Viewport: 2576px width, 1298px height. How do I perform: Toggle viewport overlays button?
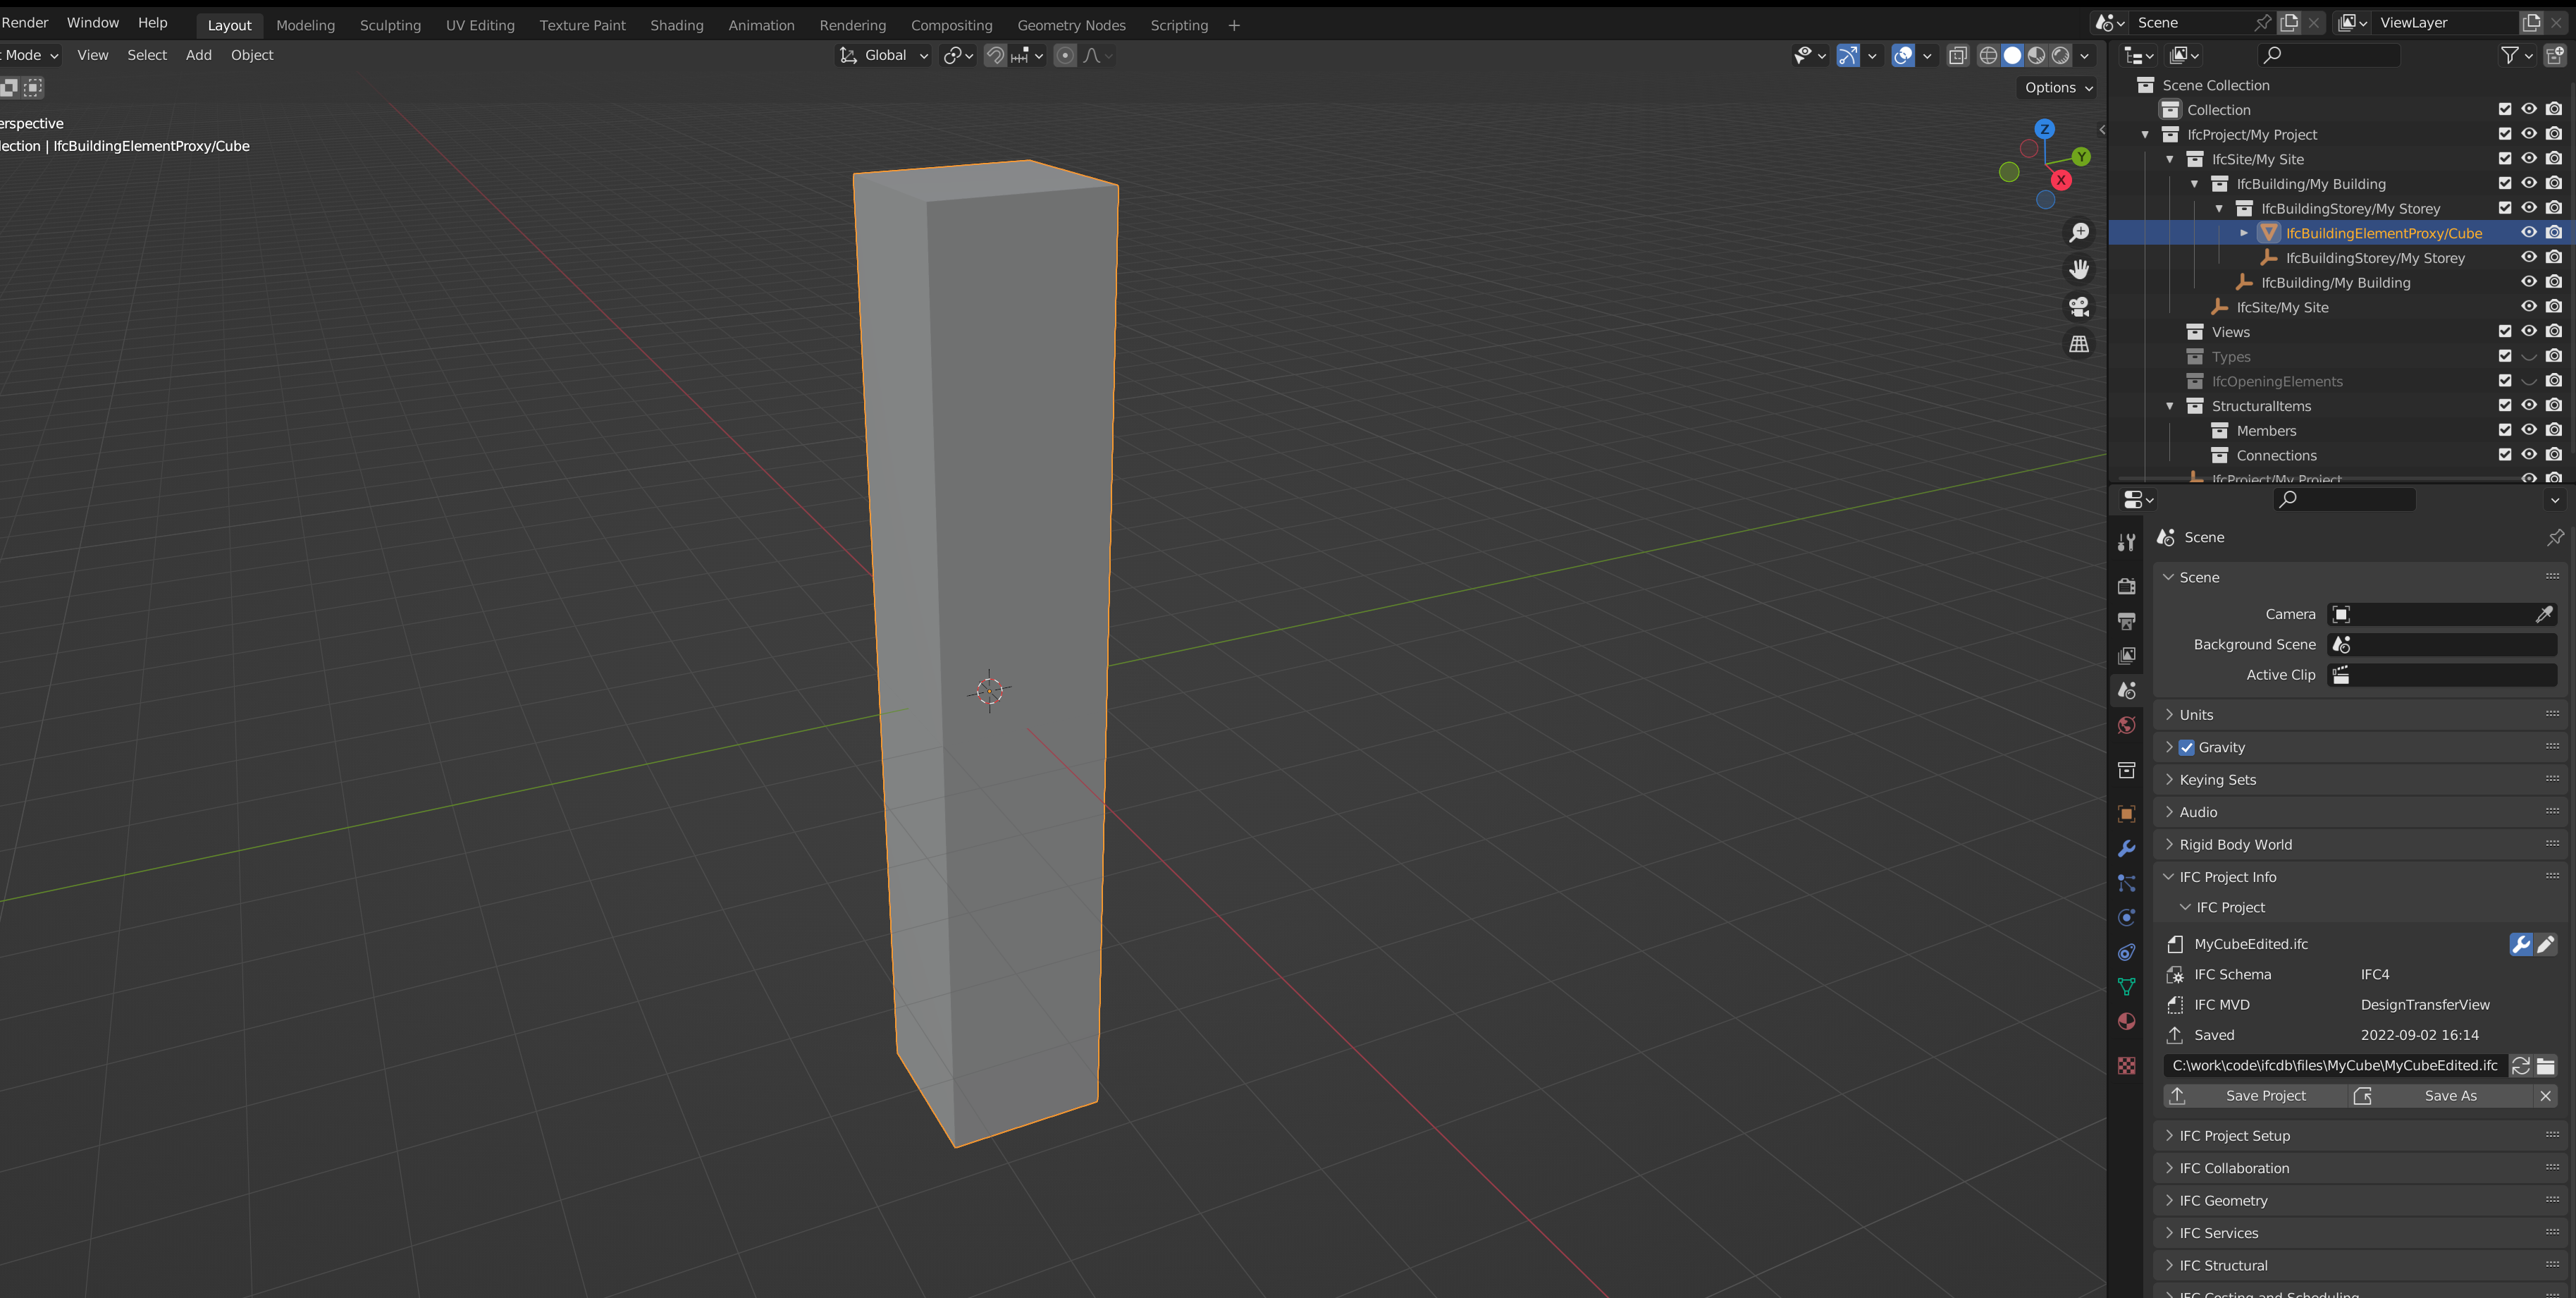1903,55
